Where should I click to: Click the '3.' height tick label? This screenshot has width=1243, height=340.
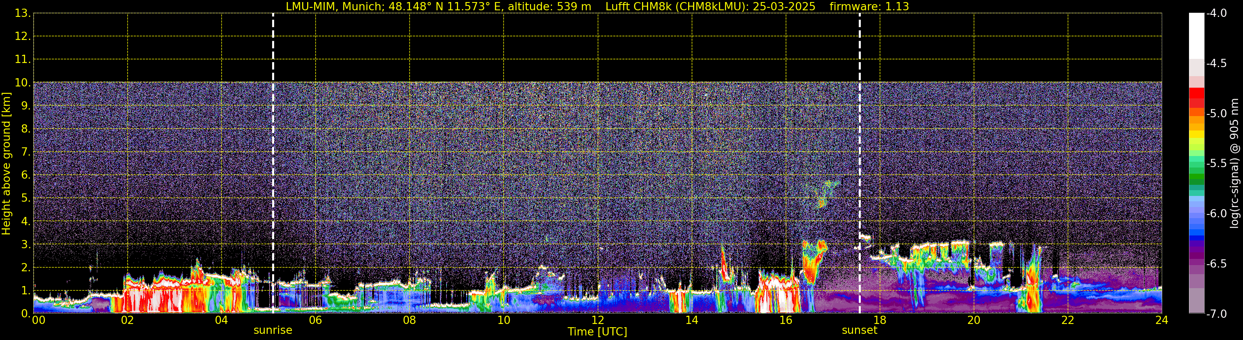coord(26,245)
